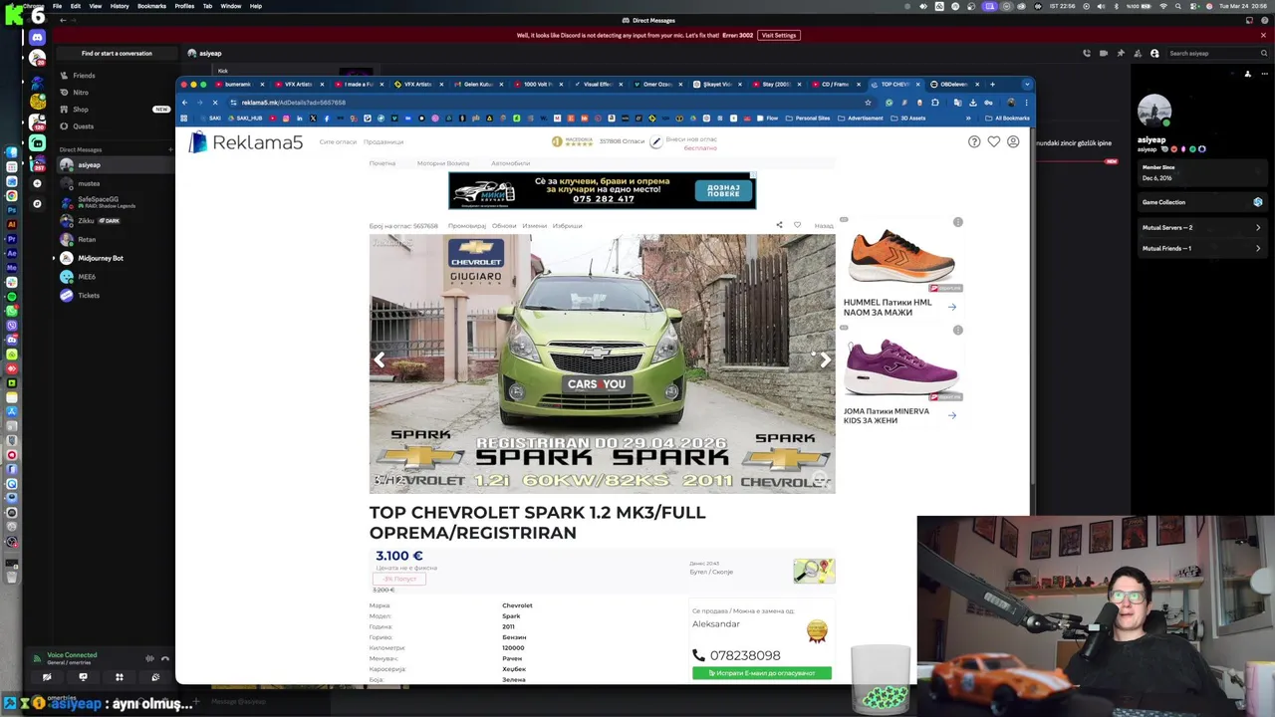Click the user account icon in header

pos(1013,142)
